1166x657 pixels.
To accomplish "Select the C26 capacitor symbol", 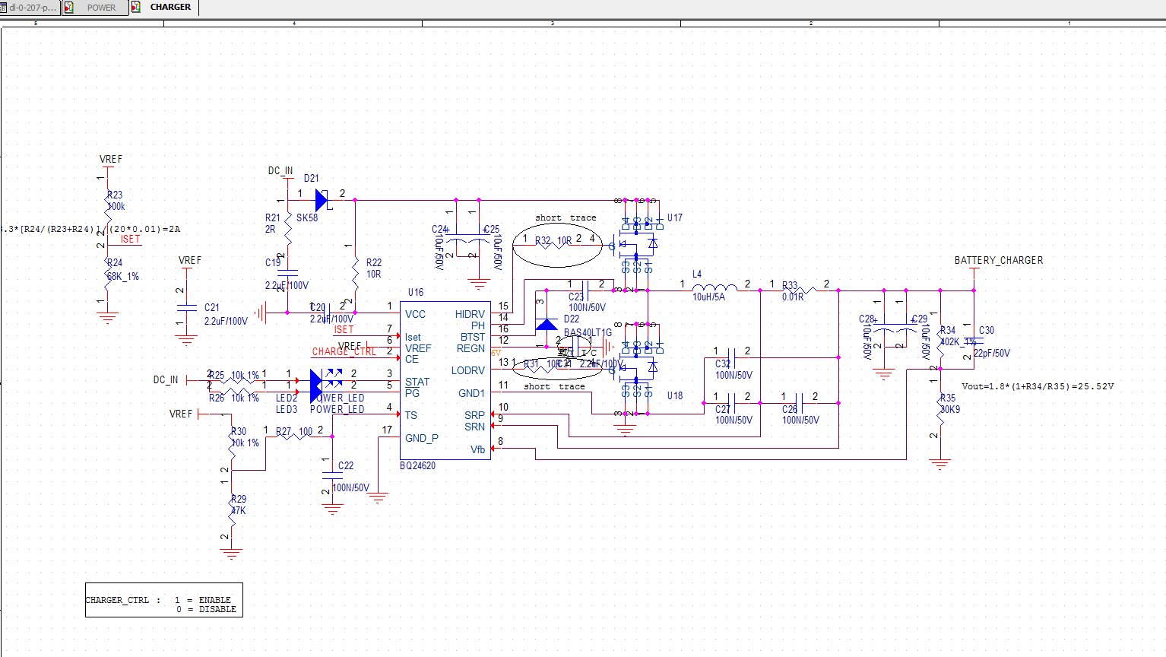I will pos(798,403).
